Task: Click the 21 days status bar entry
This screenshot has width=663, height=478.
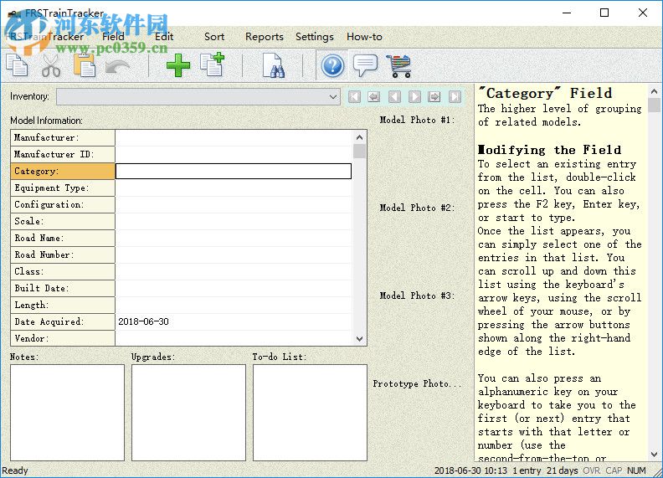Action: pos(562,470)
